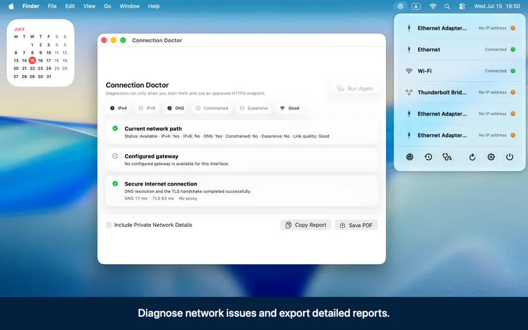Click day 15 in the calendar widget
This screenshot has width=528, height=330.
click(32, 60)
